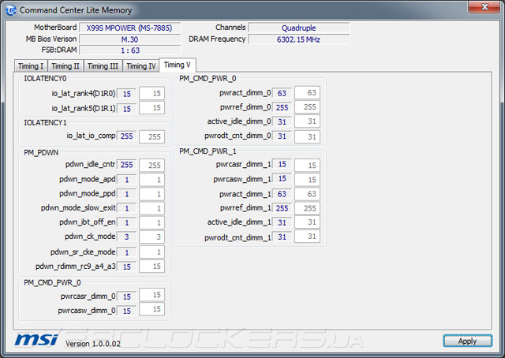The image size is (505, 358).
Task: Click the current pwract_dimm_0 value 63
Action: (x=282, y=93)
